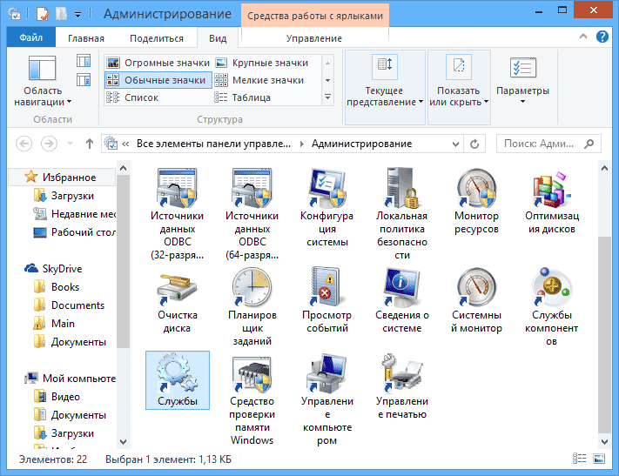The height and width of the screenshot is (476, 619).
Task: Click the refresh button beside address bar
Action: pyautogui.click(x=474, y=144)
